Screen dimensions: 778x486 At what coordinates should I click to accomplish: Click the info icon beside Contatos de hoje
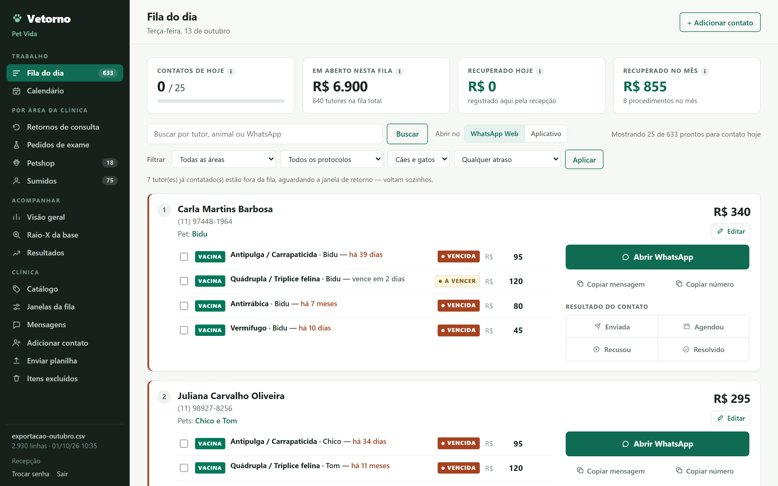coord(231,71)
